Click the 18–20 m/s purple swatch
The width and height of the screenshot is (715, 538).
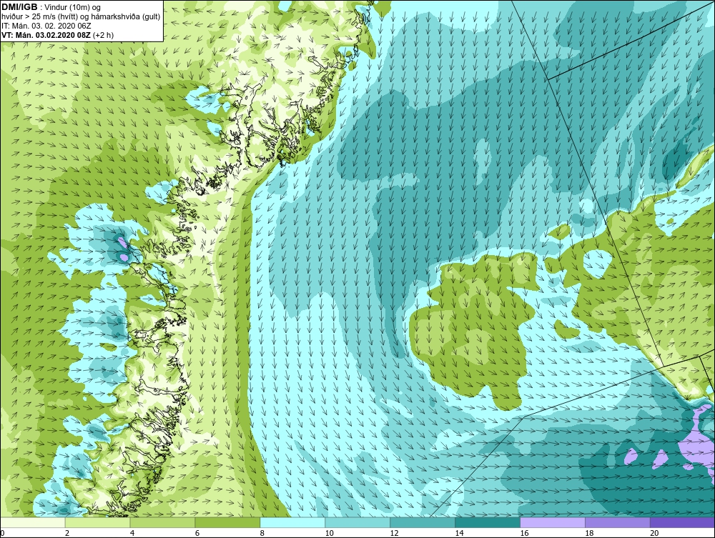coord(618,522)
